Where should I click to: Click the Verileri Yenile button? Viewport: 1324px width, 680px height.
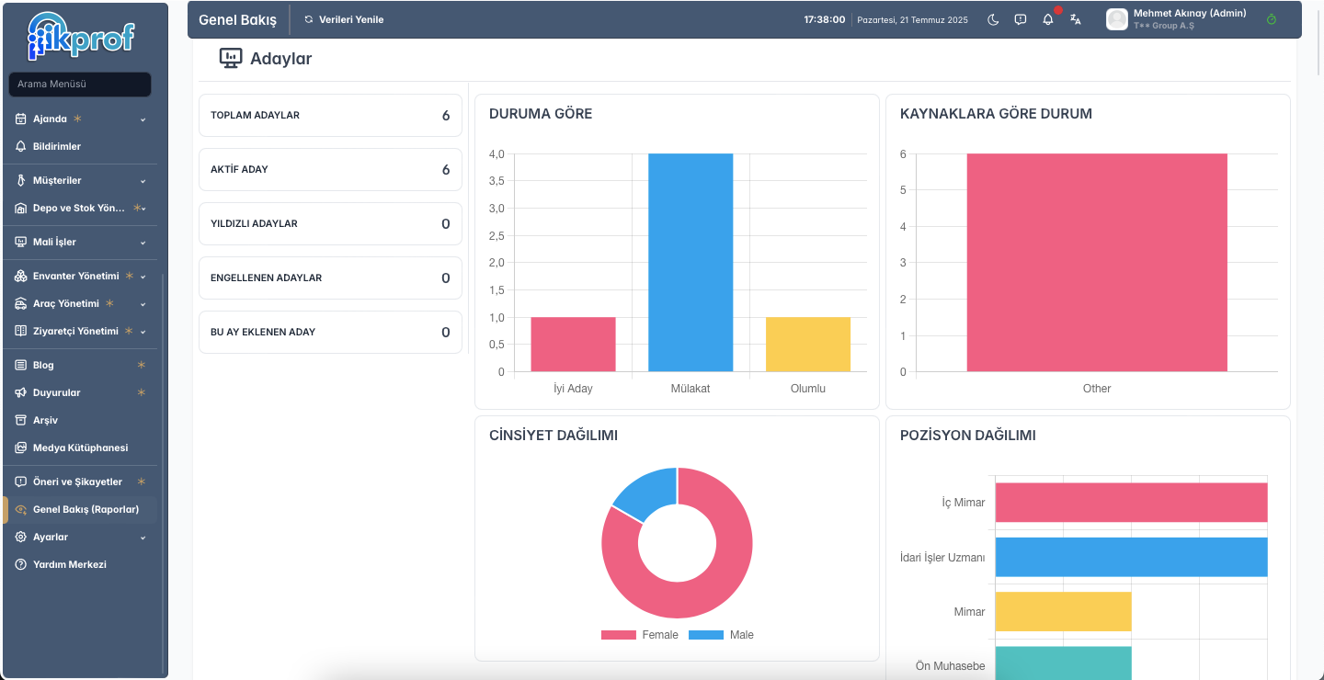(344, 19)
